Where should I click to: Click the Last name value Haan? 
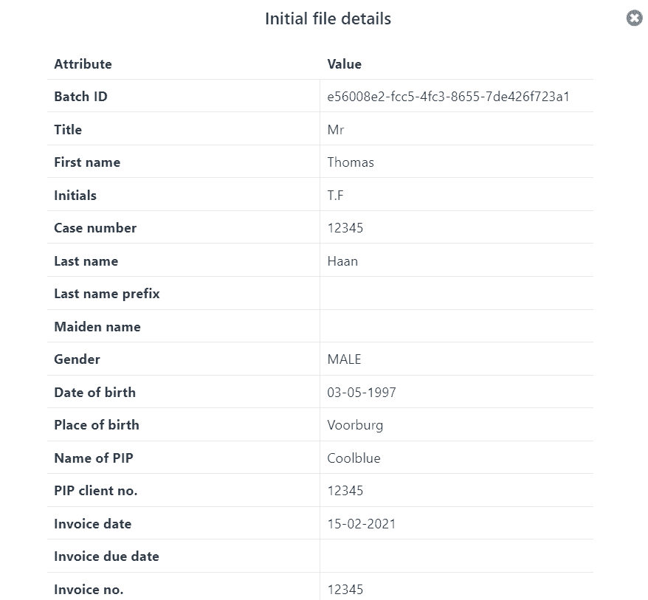point(342,261)
